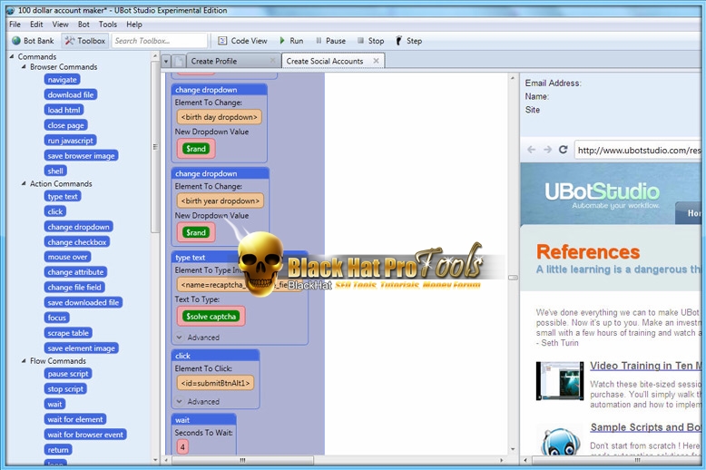706x470 pixels.
Task: Select the change file field command
Action: [x=74, y=288]
